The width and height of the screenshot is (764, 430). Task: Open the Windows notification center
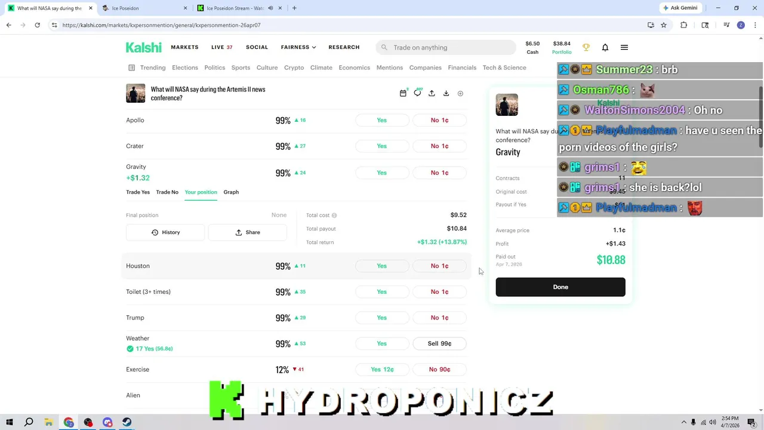pos(751,422)
